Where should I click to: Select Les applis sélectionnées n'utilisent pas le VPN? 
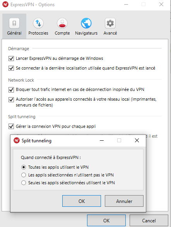click(24, 175)
